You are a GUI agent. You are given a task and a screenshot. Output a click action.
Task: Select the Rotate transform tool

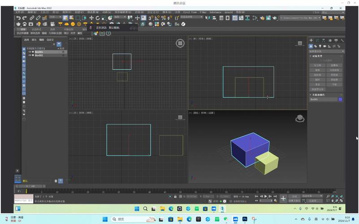(x=98, y=18)
